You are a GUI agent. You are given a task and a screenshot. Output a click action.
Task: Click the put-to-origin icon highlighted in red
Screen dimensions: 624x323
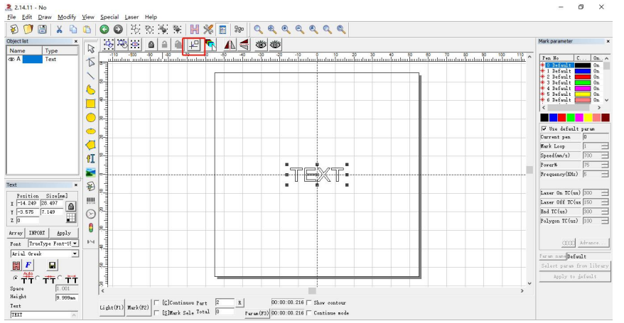[x=193, y=45]
